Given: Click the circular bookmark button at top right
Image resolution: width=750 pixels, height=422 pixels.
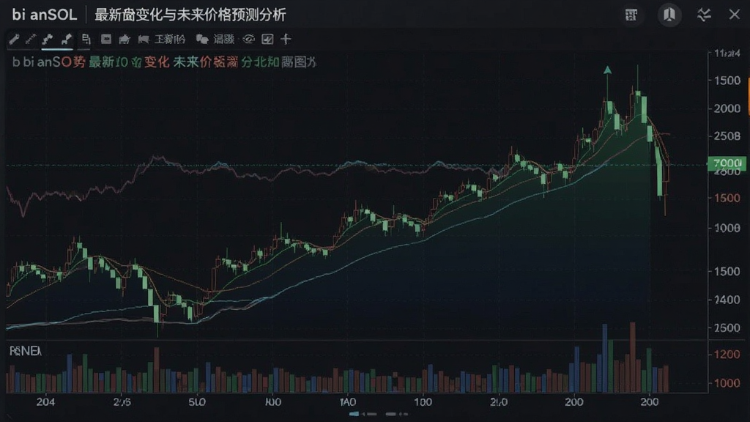Looking at the screenshot, I should (x=669, y=15).
